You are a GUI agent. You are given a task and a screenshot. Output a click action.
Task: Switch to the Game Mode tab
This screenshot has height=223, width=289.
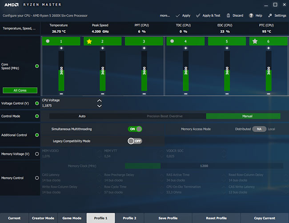click(72, 218)
